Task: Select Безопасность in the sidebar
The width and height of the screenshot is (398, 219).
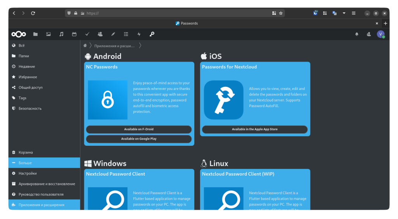Action: pyautogui.click(x=44, y=109)
